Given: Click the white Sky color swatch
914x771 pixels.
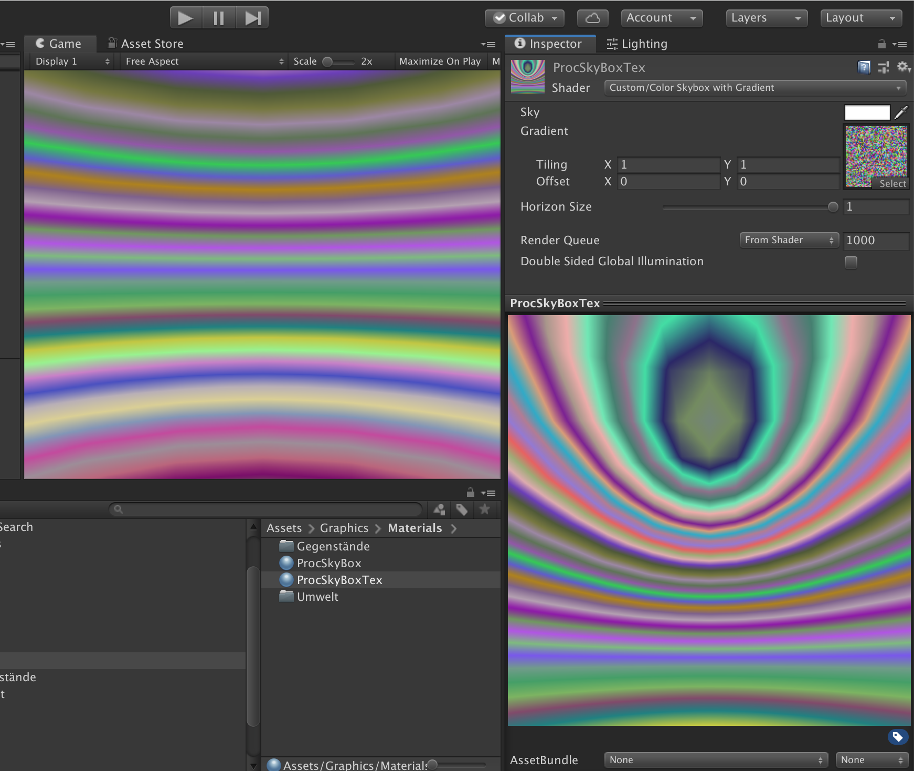Looking at the screenshot, I should coord(867,112).
